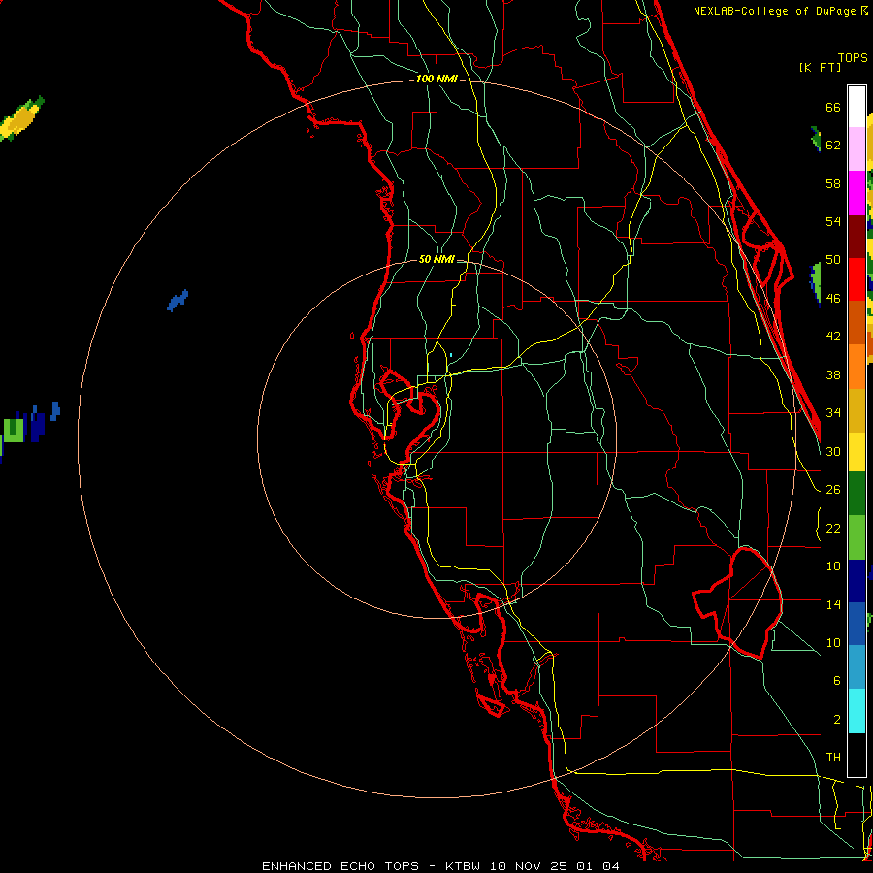This screenshot has height=873, width=873.
Task: Click the legend value "22"
Action: point(833,528)
